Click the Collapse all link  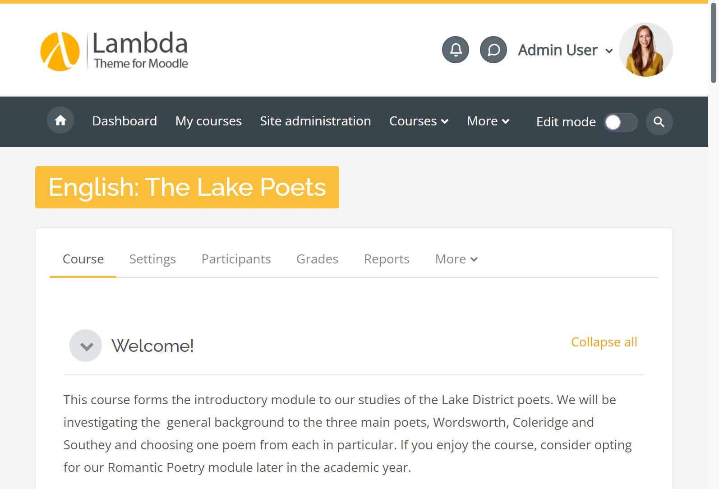point(604,342)
